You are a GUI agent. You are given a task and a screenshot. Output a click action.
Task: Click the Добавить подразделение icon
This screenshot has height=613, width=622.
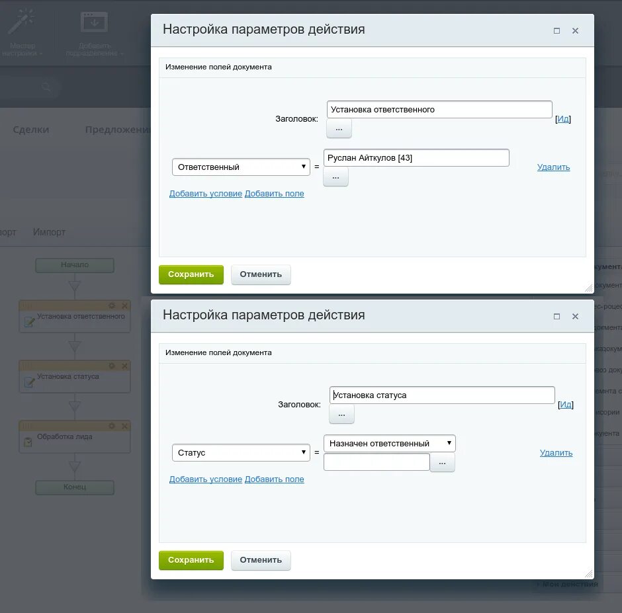click(94, 22)
